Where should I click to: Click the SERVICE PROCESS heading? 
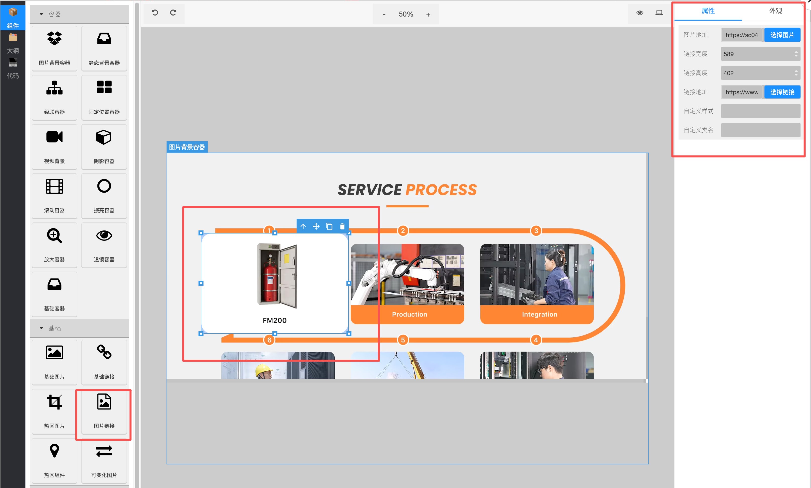tap(407, 190)
